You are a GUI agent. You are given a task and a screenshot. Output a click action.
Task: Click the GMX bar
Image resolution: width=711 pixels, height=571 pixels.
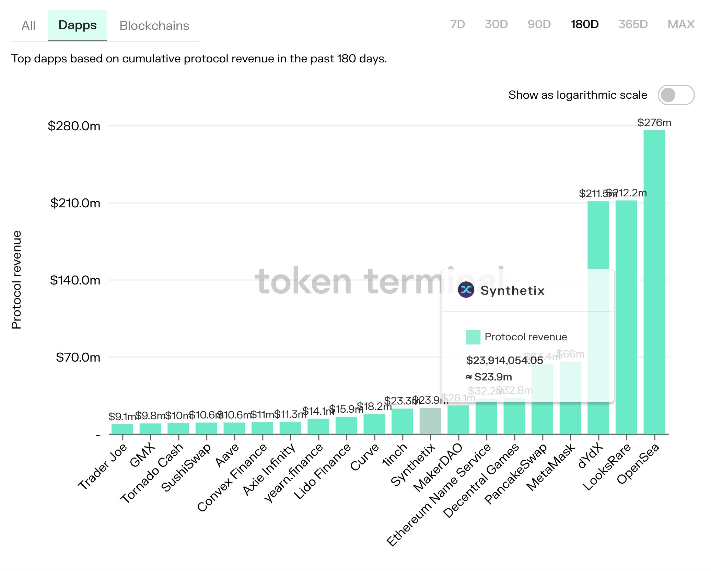[150, 429]
